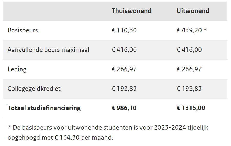Select the Lening row label
The width and height of the screenshot is (231, 146).
pos(17,69)
